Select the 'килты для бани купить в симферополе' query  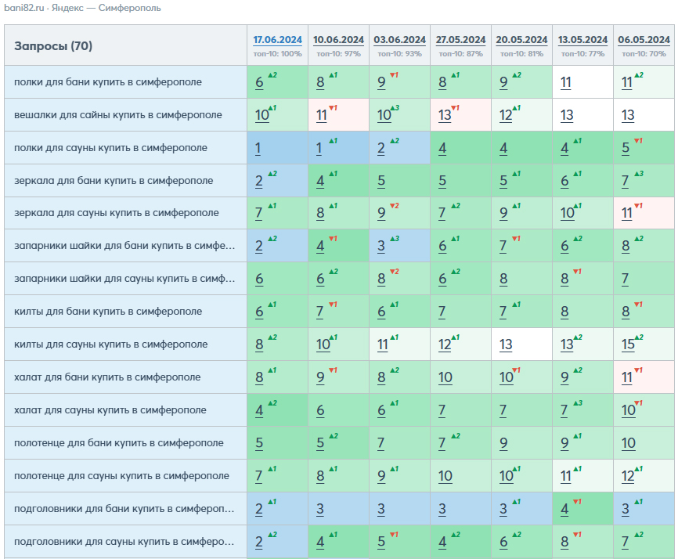[108, 312]
